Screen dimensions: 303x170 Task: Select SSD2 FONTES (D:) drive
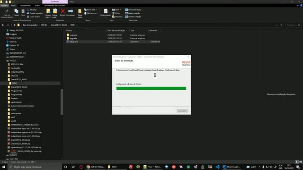[x=17, y=57]
